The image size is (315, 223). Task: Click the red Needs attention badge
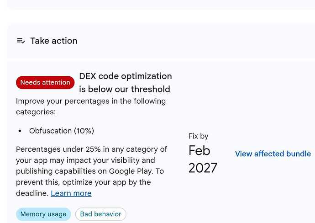point(45,82)
